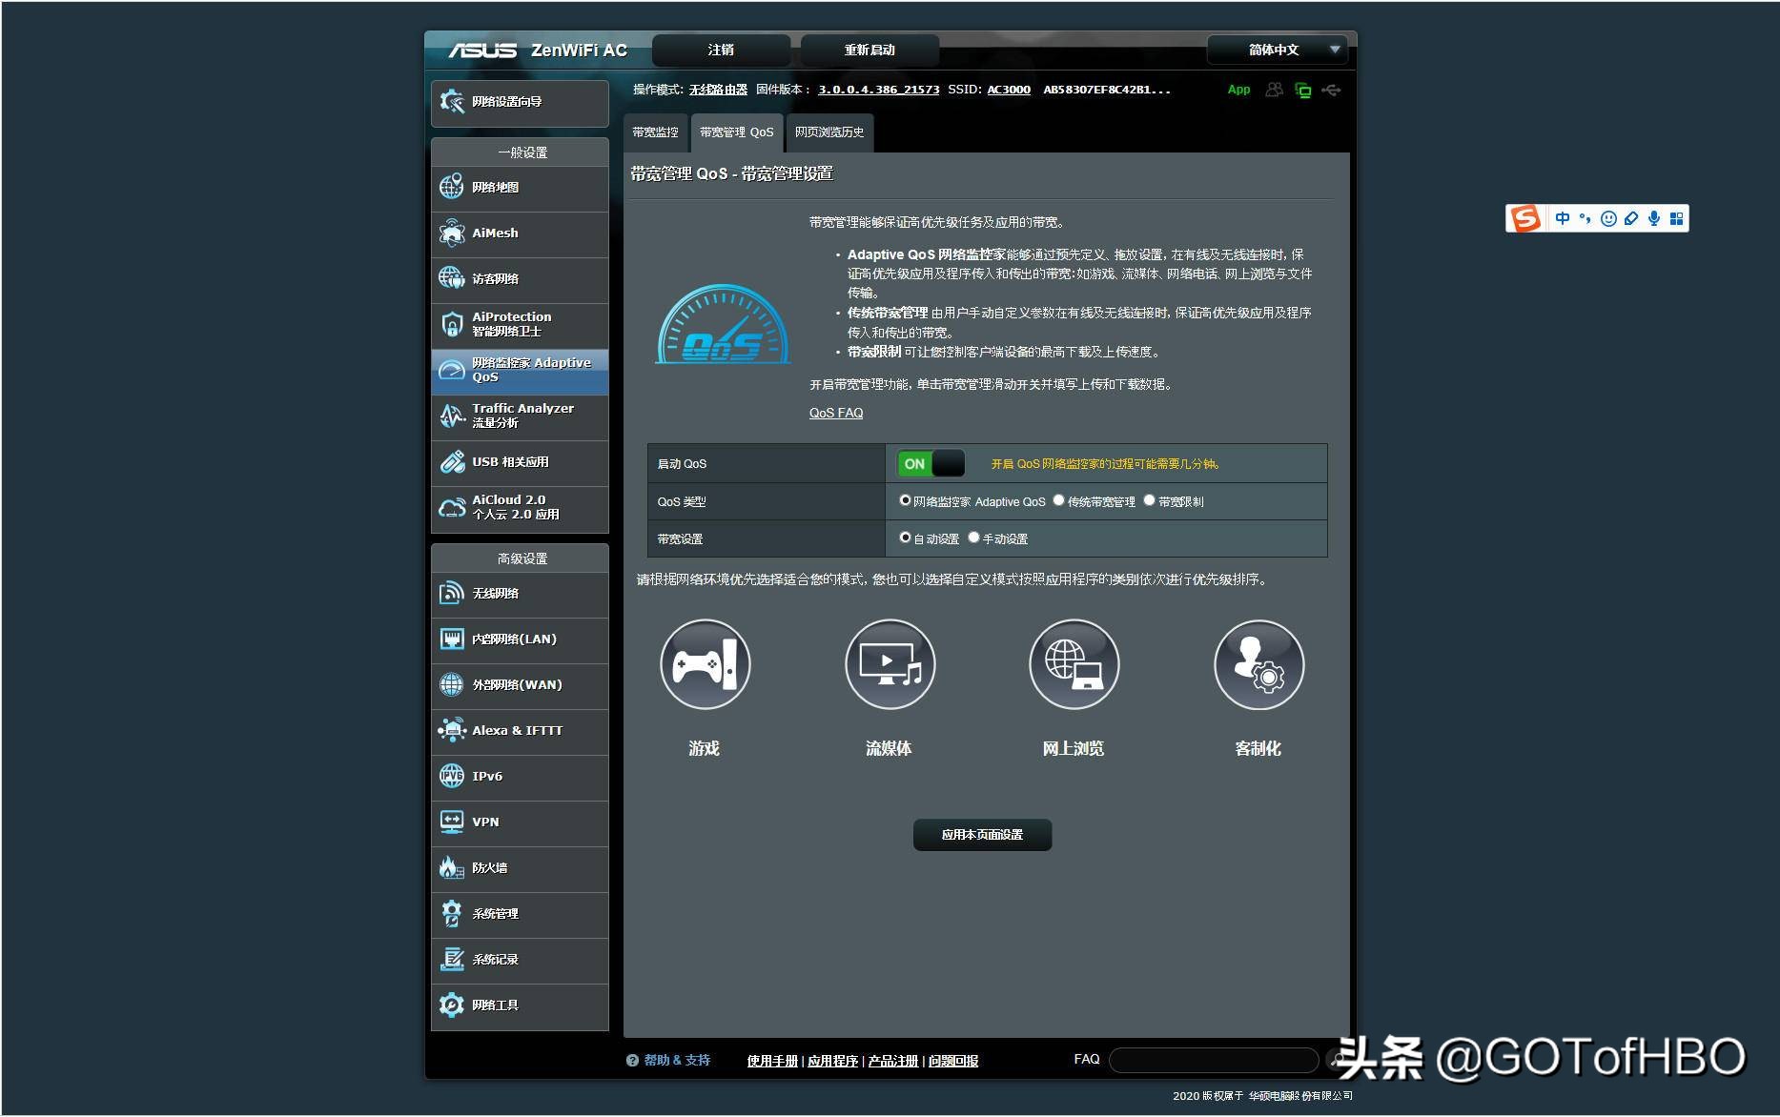Viewport: 1780px width, 1117px height.
Task: Click the help question mark icon
Action: pyautogui.click(x=632, y=1060)
